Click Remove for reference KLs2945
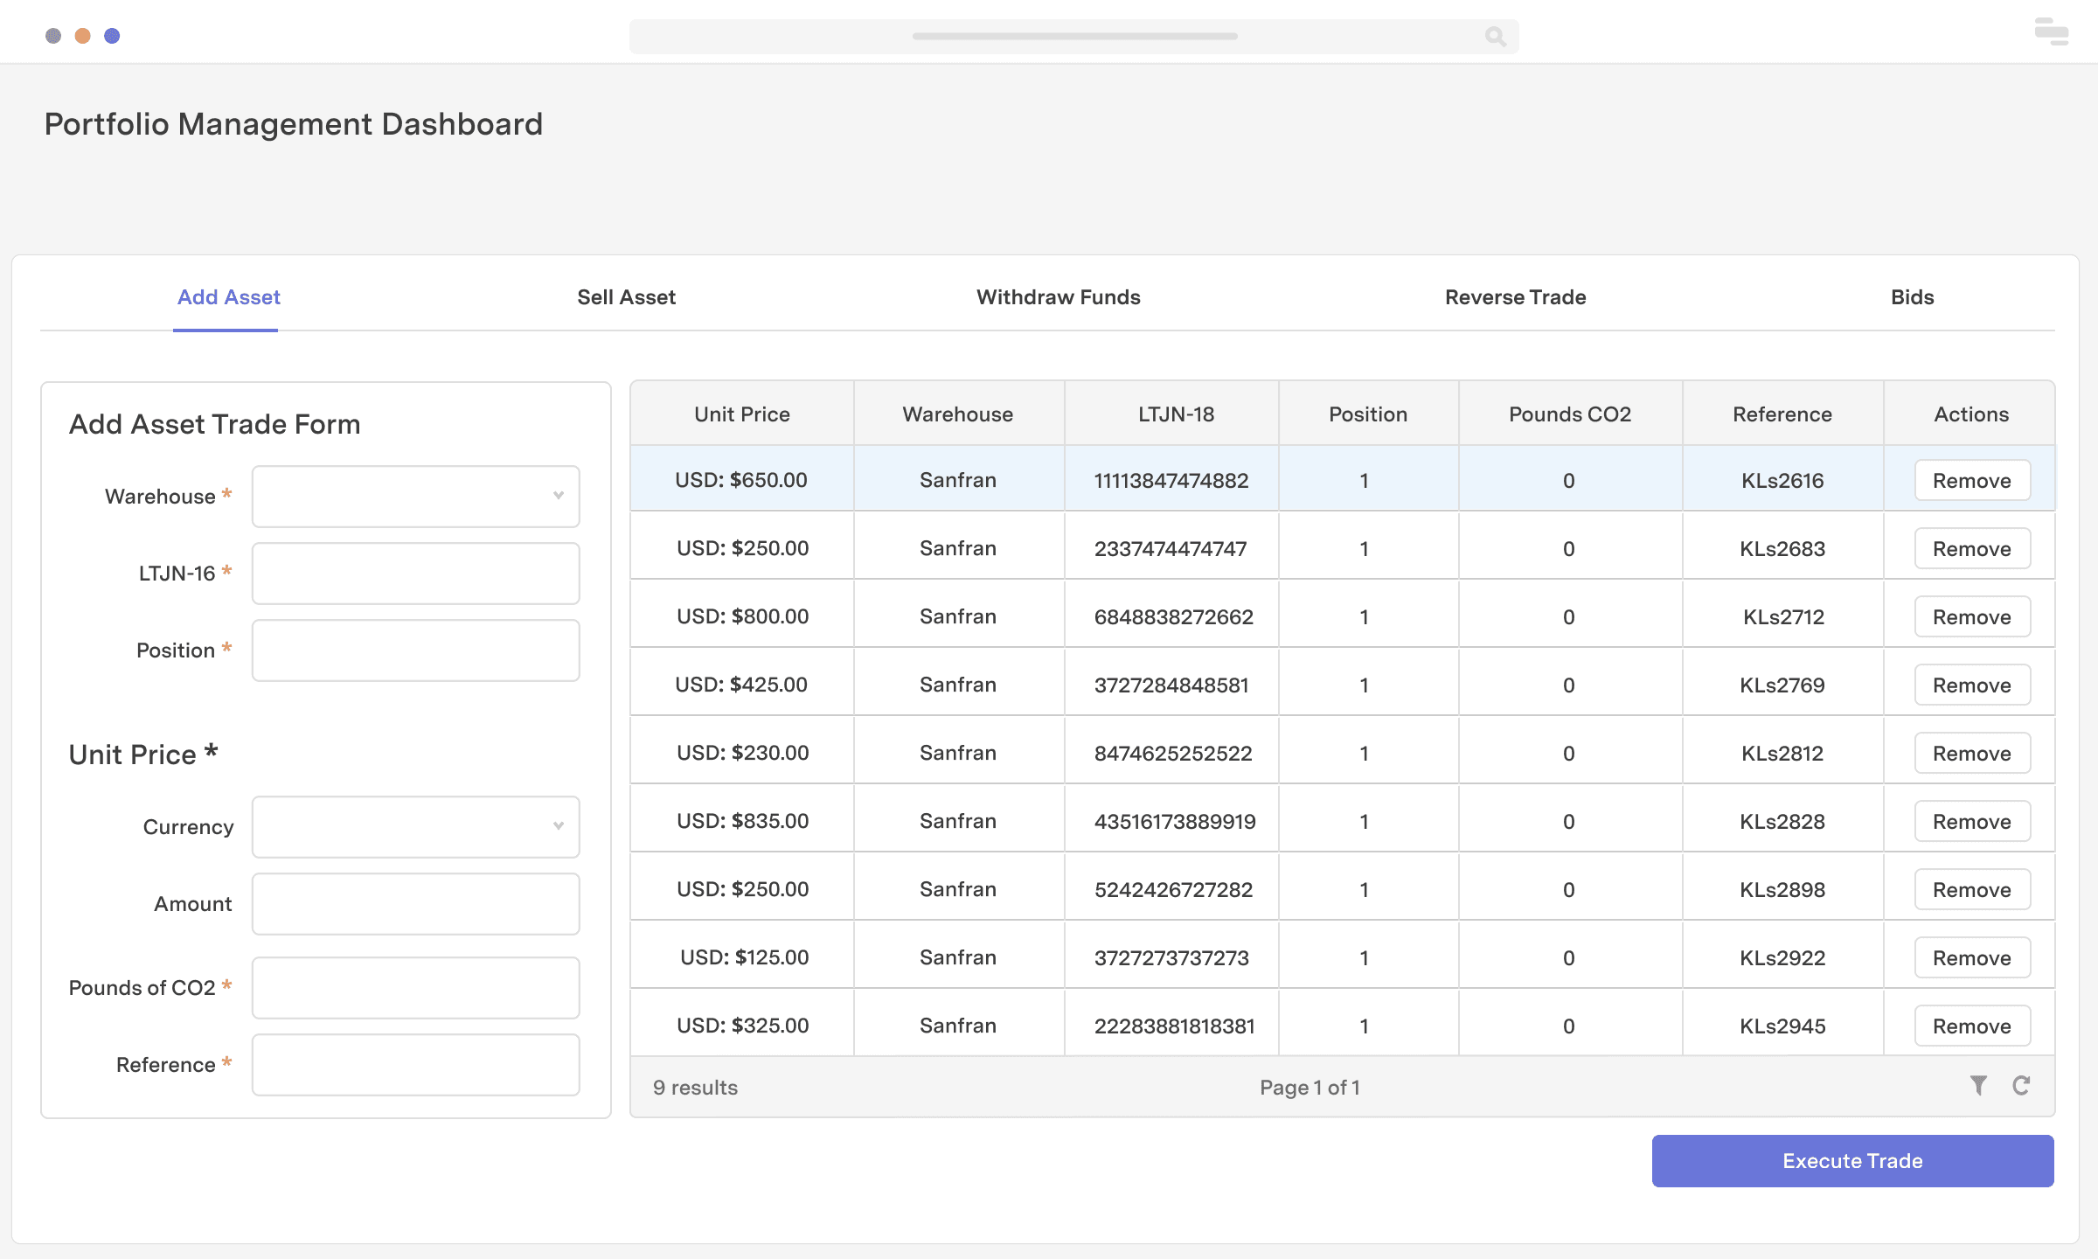The height and width of the screenshot is (1259, 2098). click(1971, 1026)
